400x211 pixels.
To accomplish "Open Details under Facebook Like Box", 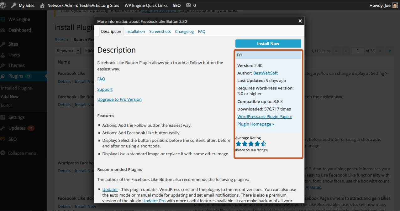I will [64, 206].
